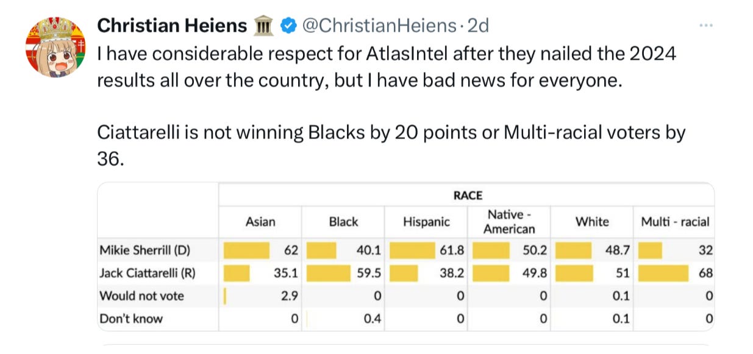753x354 pixels.
Task: Open the tweet's more options ellipsis menu
Action: click(x=706, y=26)
